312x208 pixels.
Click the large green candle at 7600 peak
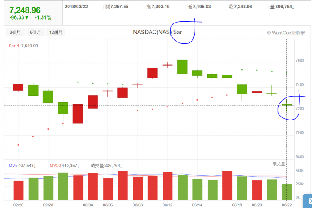click(x=182, y=67)
